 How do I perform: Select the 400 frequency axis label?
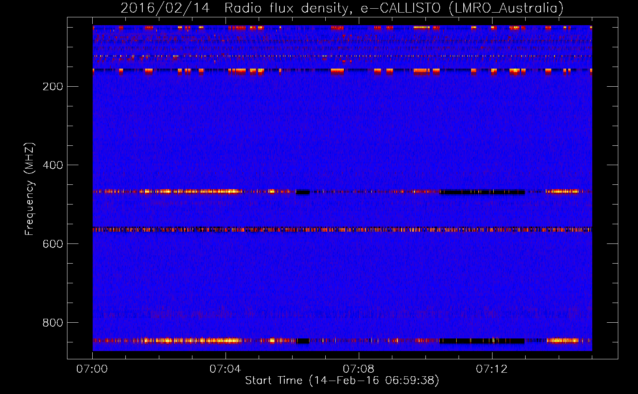53,165
